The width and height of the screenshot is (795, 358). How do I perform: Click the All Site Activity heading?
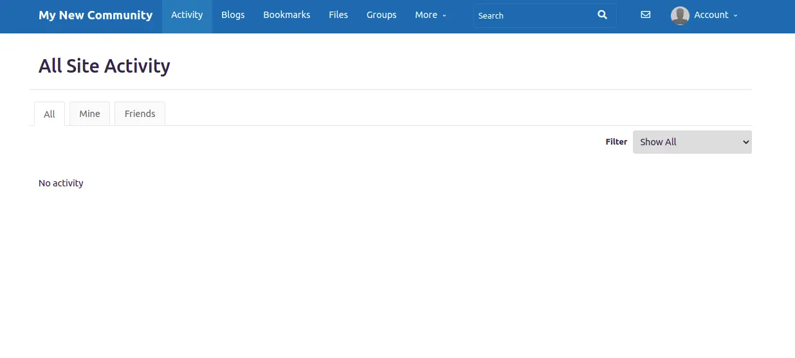[104, 66]
